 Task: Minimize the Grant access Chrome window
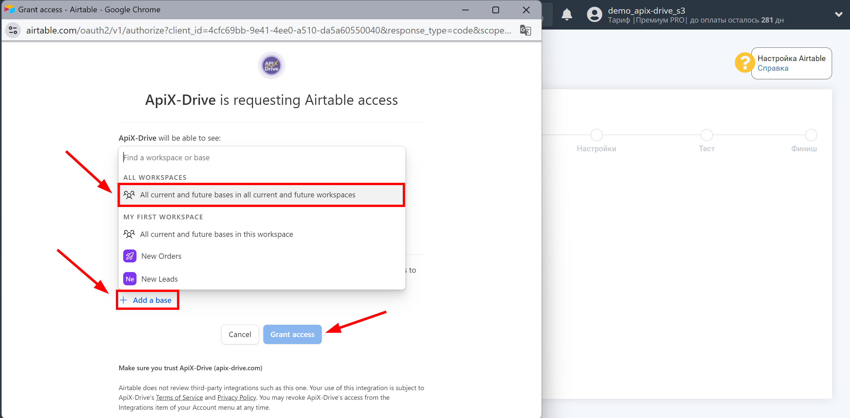pyautogui.click(x=466, y=10)
